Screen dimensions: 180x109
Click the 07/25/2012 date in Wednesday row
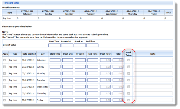(x=28, y=87)
